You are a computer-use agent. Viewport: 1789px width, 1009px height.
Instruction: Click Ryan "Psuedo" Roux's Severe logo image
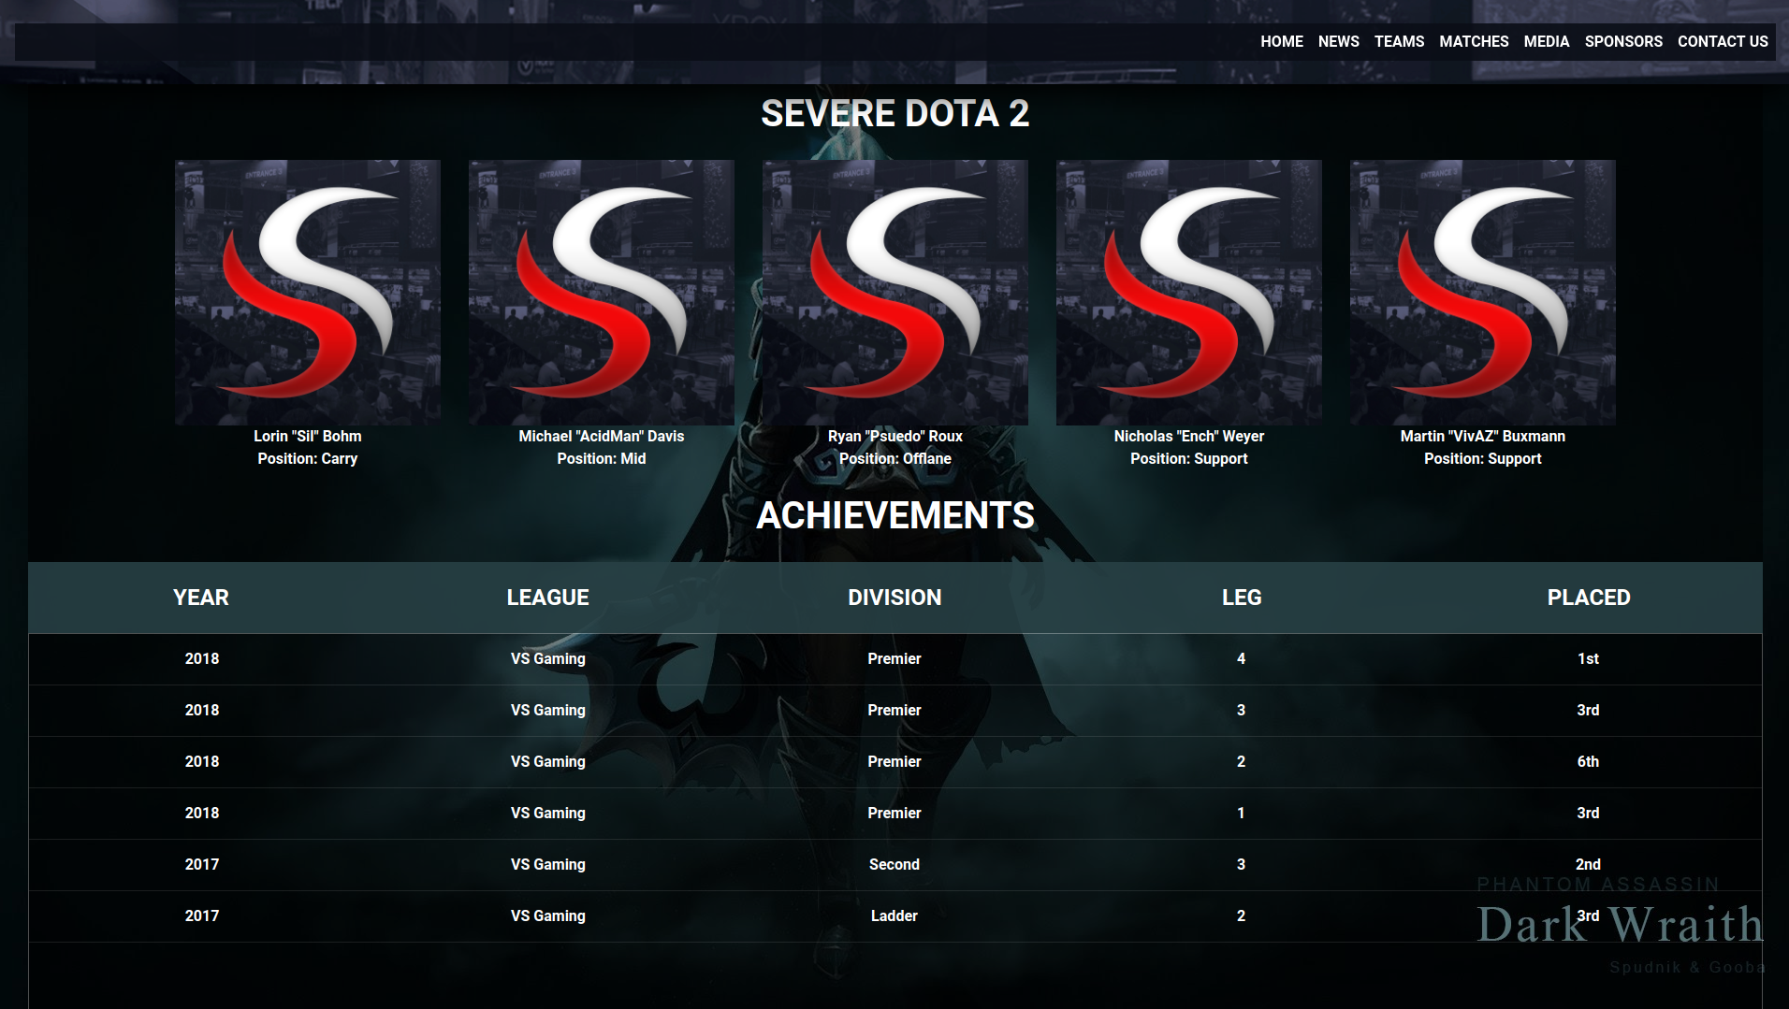(x=894, y=291)
